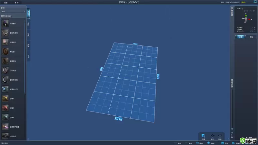Click the RIGHT label on the grid
This screenshot has width=258, height=145.
pos(158,76)
